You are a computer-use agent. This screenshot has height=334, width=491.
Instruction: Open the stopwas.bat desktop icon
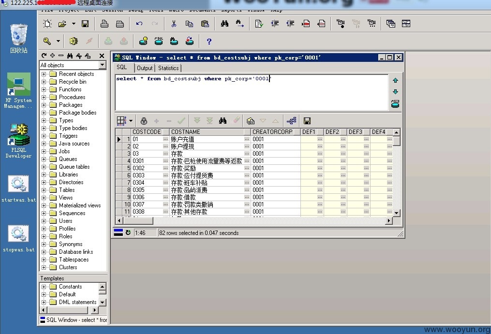point(18,238)
